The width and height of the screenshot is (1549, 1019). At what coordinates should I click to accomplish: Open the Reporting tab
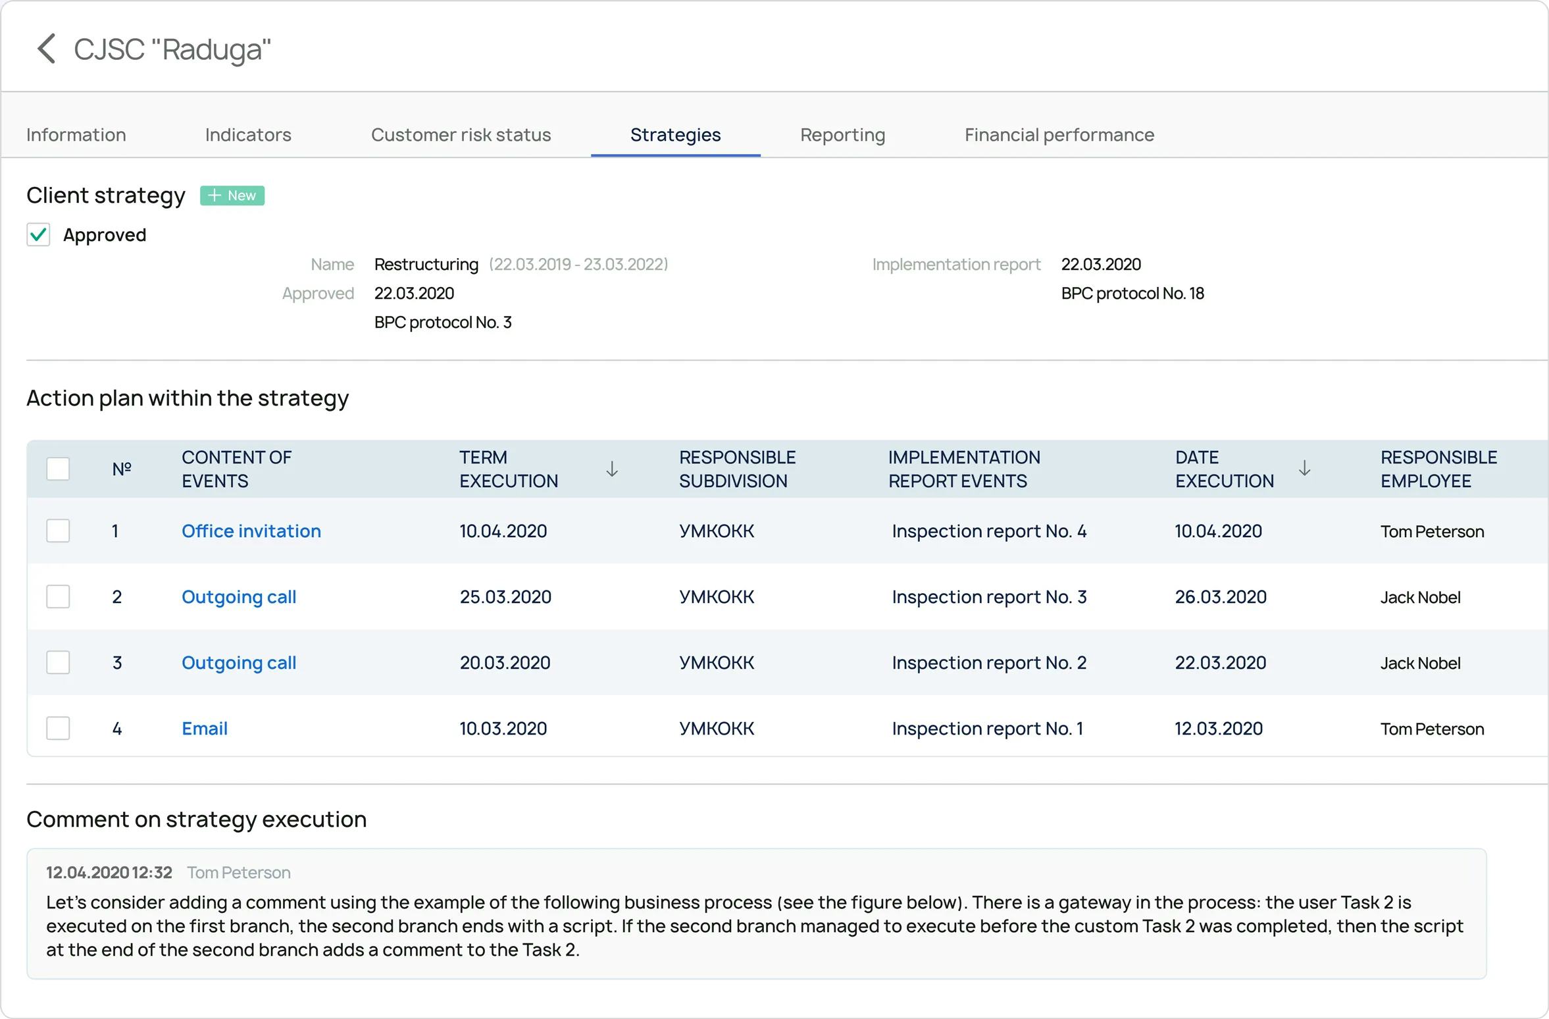click(x=842, y=135)
